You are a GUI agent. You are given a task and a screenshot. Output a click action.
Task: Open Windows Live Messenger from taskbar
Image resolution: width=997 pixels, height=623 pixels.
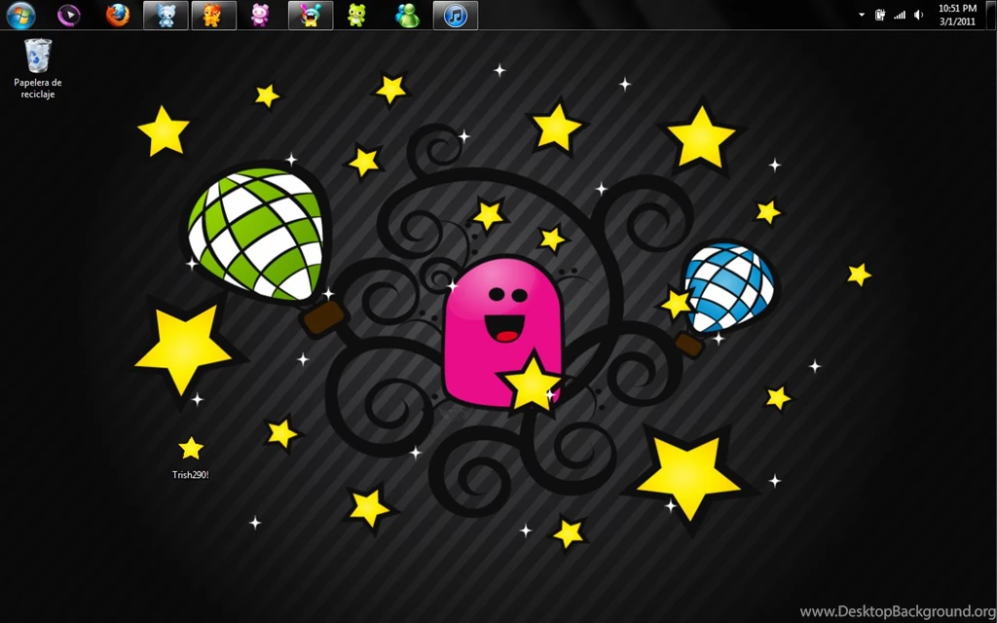(407, 15)
